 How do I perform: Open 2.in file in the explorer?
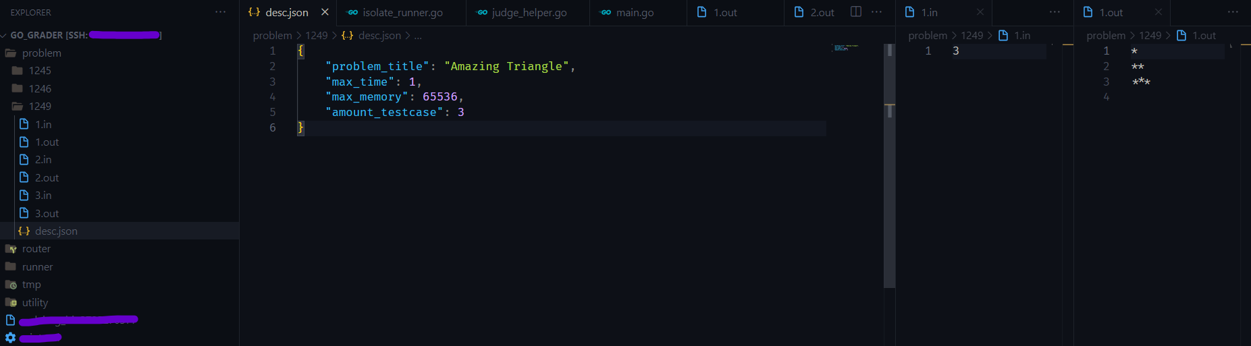(x=43, y=160)
